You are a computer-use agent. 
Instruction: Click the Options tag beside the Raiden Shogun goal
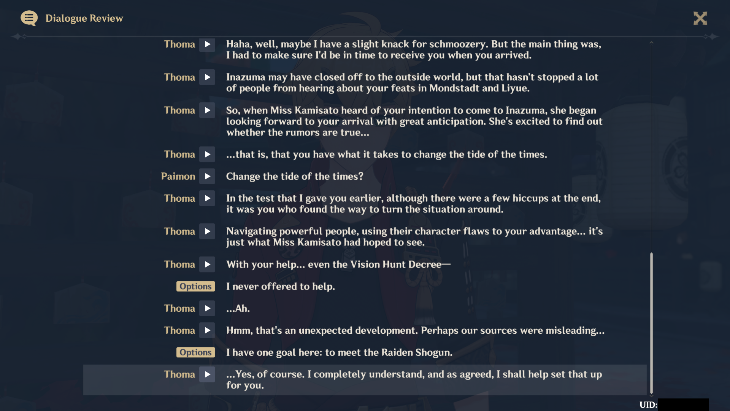(195, 352)
